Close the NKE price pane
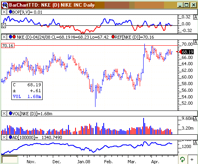Viewport: 198px width, 164px height. tap(4, 37)
